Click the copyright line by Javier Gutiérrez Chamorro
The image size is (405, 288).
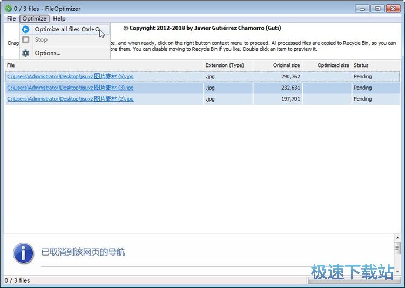click(202, 28)
